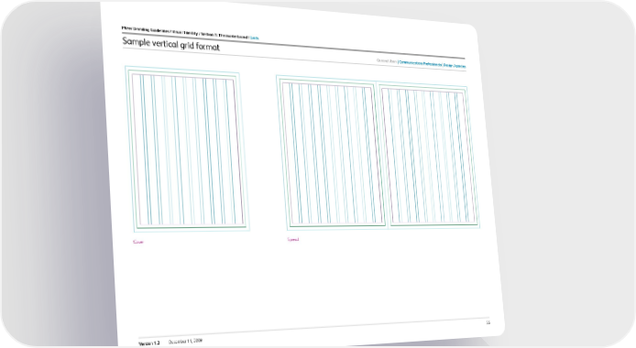Click the gray background right of the page

568,162
